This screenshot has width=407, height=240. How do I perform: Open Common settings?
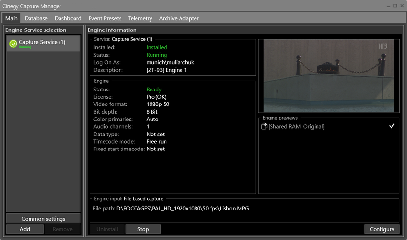pyautogui.click(x=44, y=219)
